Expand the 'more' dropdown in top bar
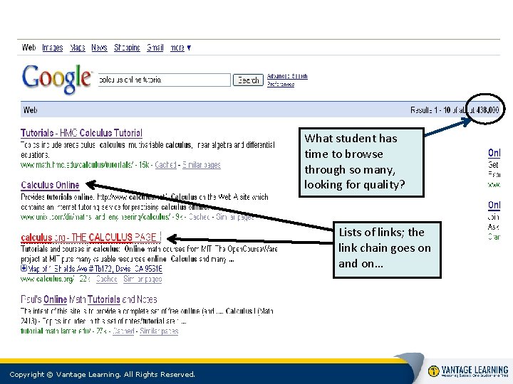The width and height of the screenshot is (513, 384). [x=180, y=48]
